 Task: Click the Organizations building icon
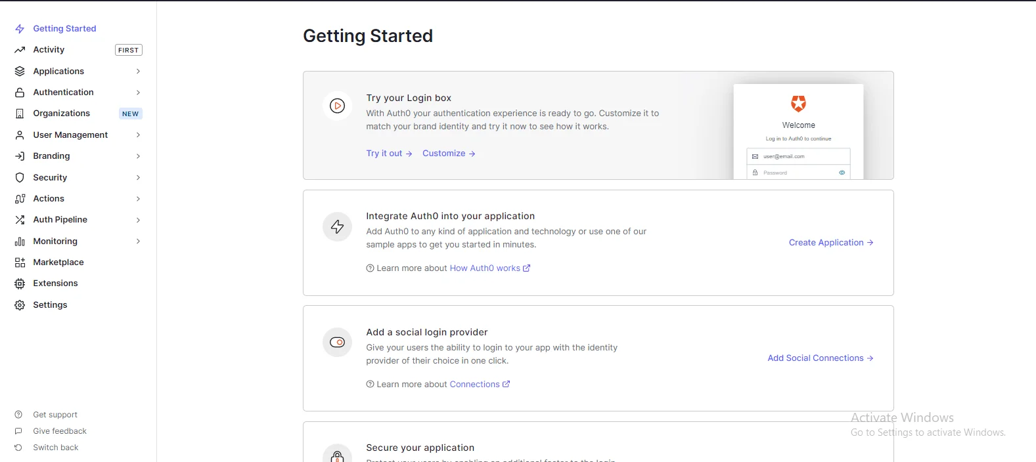20,114
